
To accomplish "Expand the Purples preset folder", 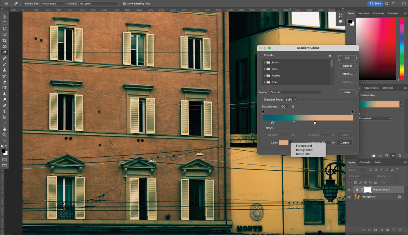I will point(264,76).
